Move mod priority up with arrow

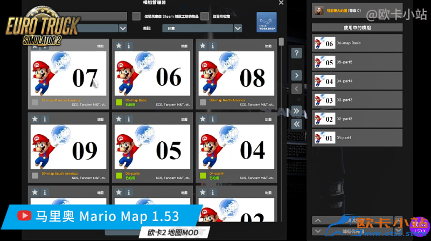[x=318, y=221]
